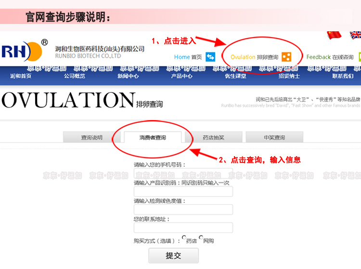This screenshot has width=361, height=269.
Task: Select the Chinese flag language icon
Action: coord(334,35)
